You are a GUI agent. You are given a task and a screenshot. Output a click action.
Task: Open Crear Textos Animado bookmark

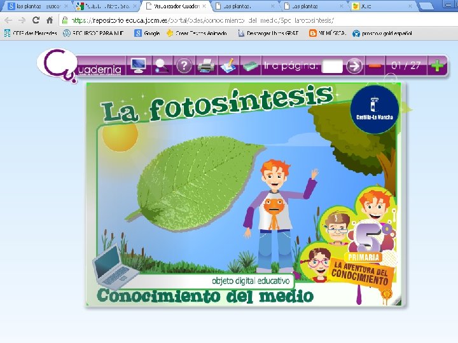pos(197,33)
